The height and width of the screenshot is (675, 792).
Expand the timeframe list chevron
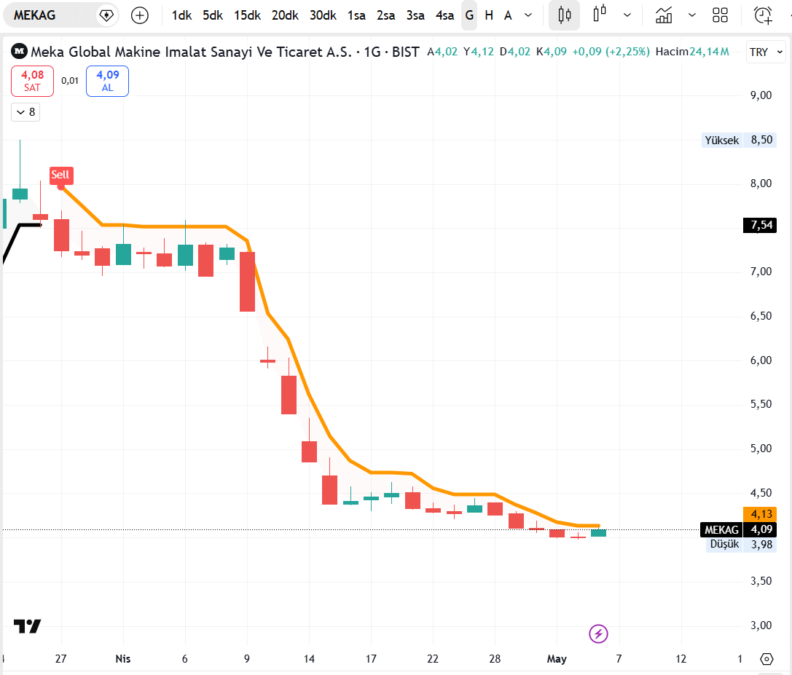tap(528, 15)
